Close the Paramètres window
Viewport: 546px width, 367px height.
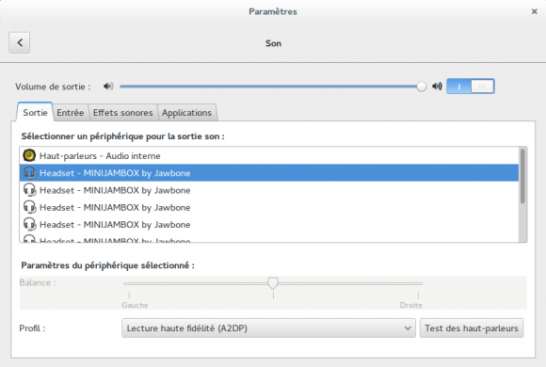(x=534, y=11)
